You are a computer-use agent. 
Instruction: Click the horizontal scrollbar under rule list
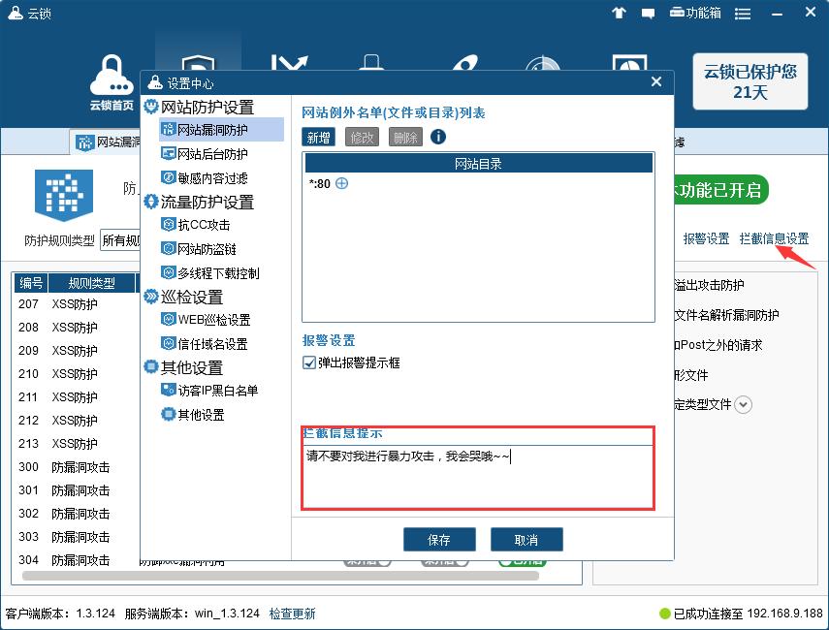tap(280, 576)
